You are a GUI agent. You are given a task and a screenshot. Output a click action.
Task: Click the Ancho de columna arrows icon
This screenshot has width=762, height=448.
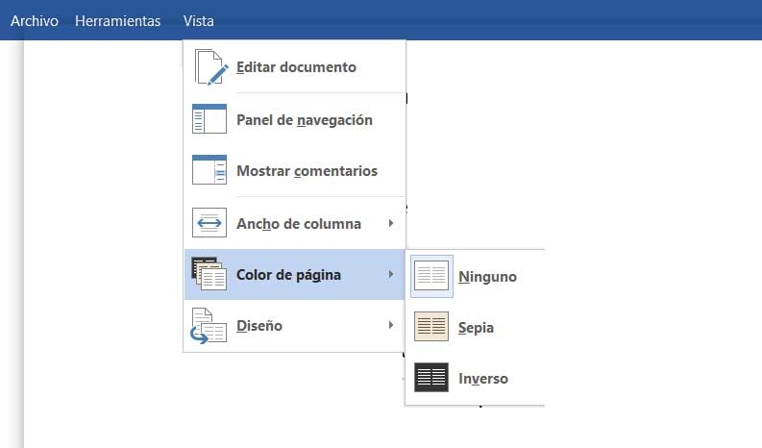(209, 223)
